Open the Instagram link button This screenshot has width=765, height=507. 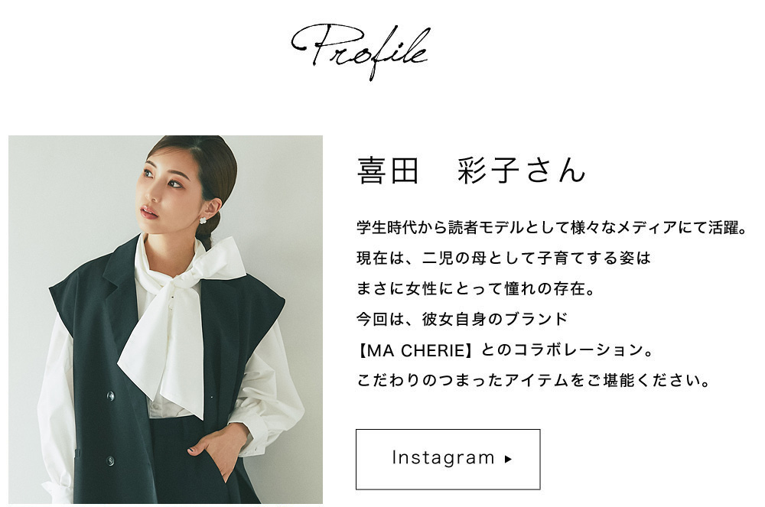pyautogui.click(x=448, y=459)
